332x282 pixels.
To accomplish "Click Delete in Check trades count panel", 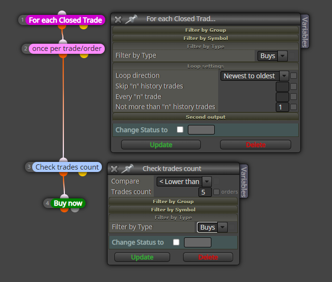I will click(x=208, y=257).
